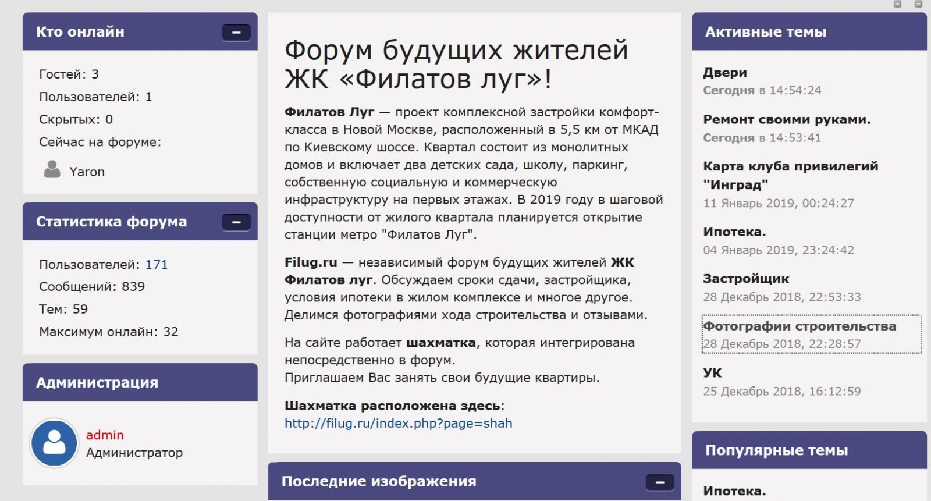Click the 11 Январь 2019, 00:24:27 date
Image resolution: width=931 pixels, height=501 pixels.
pos(779,203)
